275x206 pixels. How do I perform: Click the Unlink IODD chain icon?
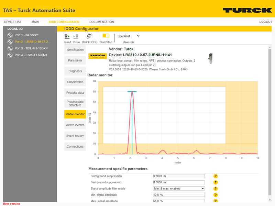pyautogui.click(x=89, y=36)
